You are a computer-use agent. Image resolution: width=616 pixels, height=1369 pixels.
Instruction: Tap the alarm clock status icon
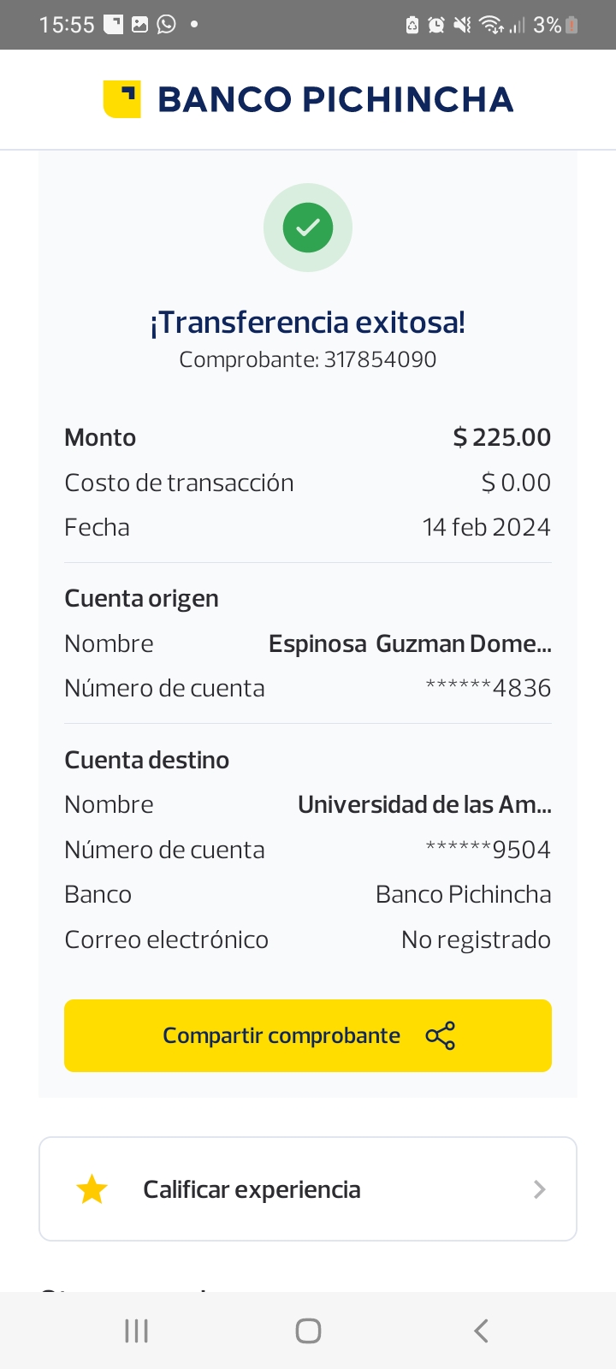click(436, 25)
